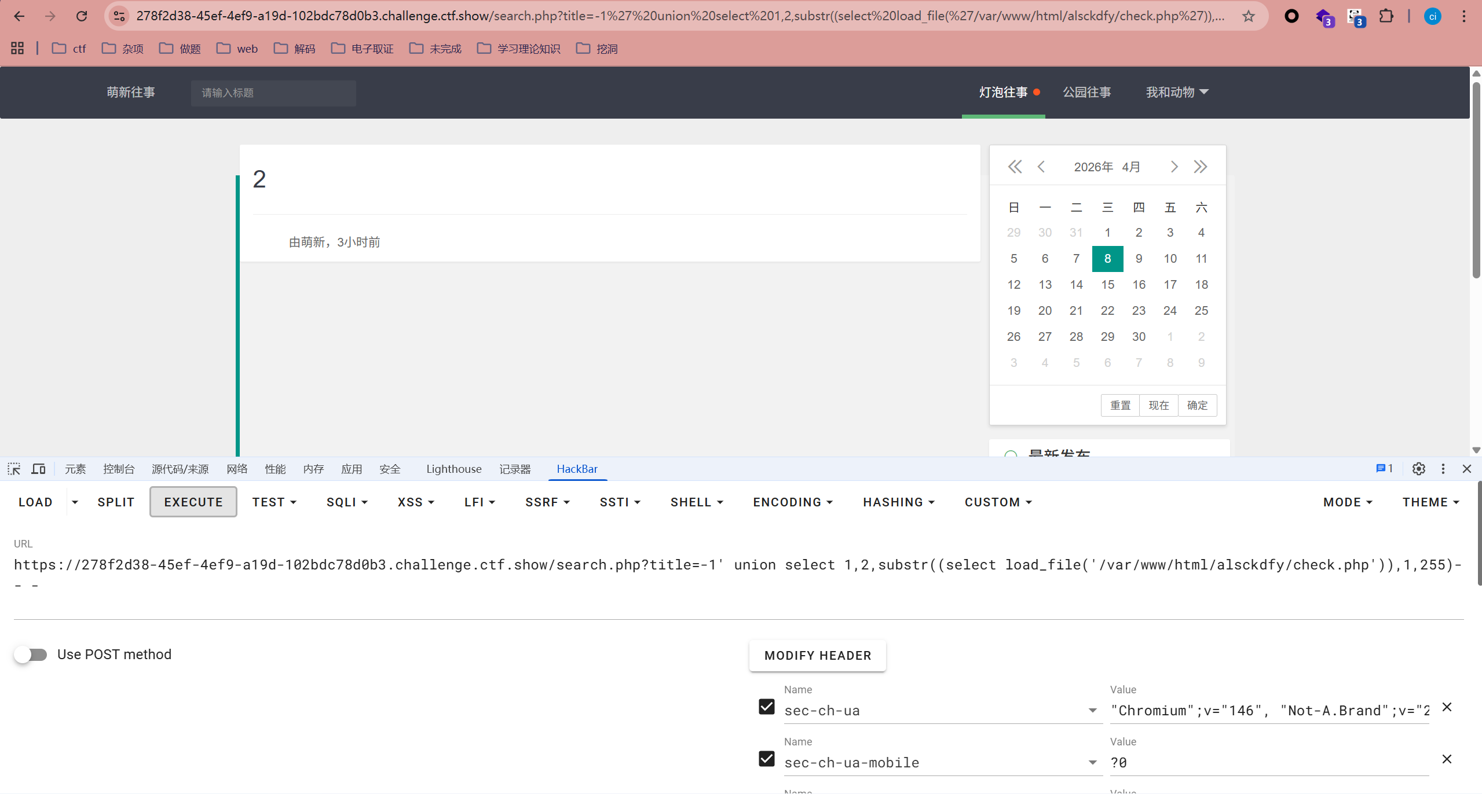This screenshot has height=794, width=1482.
Task: Switch to the 网络 DevTools tab
Action: tap(237, 469)
